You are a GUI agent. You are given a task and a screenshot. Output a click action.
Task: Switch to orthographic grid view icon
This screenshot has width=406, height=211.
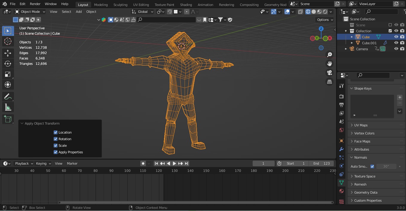pos(330,82)
